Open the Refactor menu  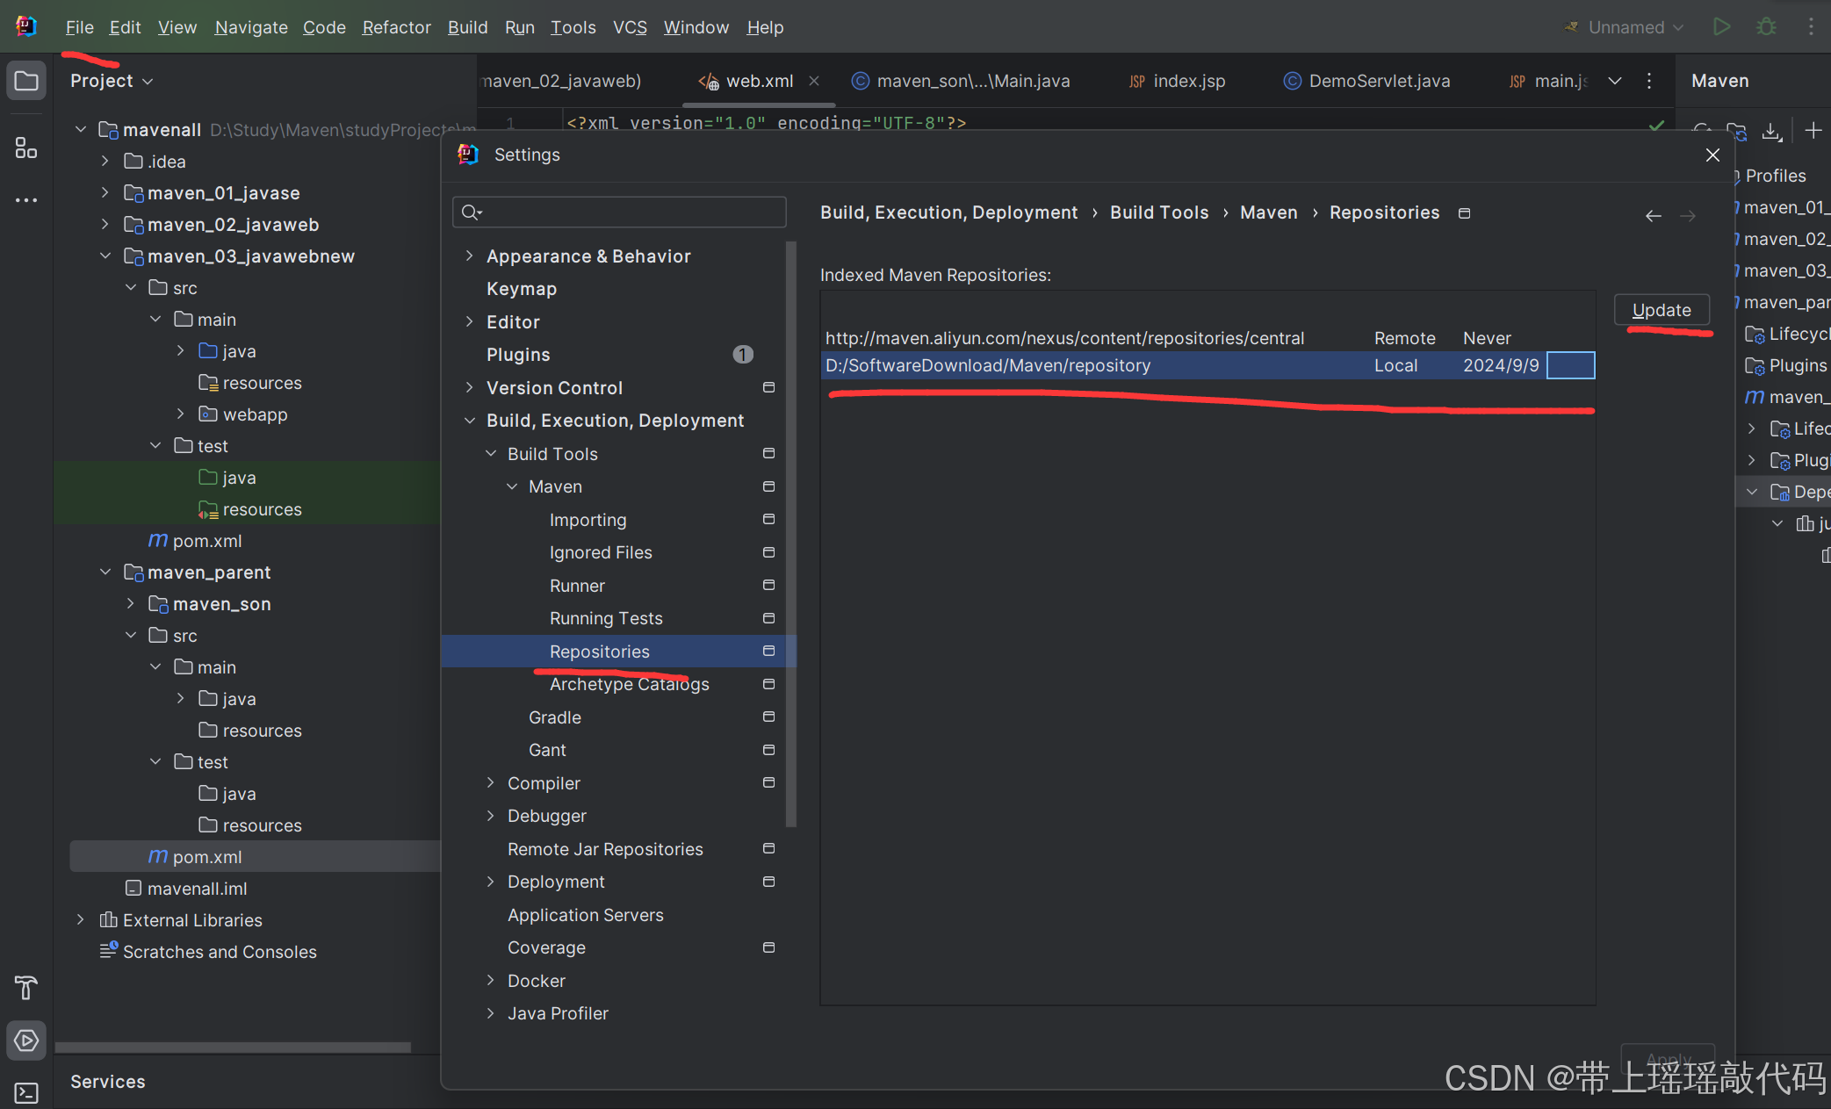pos(396,27)
